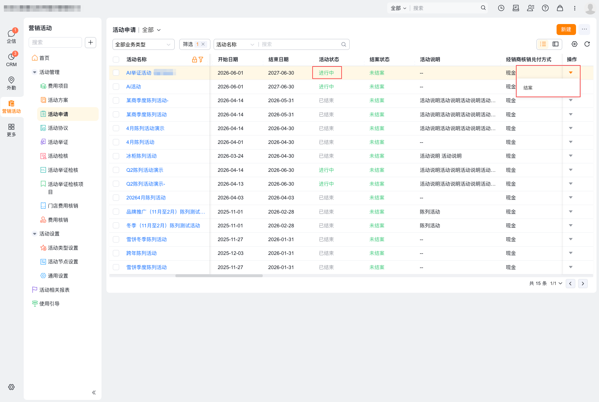Viewport: 599px width, 402px height.
Task: Click the horizontal scrollbar under the table
Action: pos(219,276)
